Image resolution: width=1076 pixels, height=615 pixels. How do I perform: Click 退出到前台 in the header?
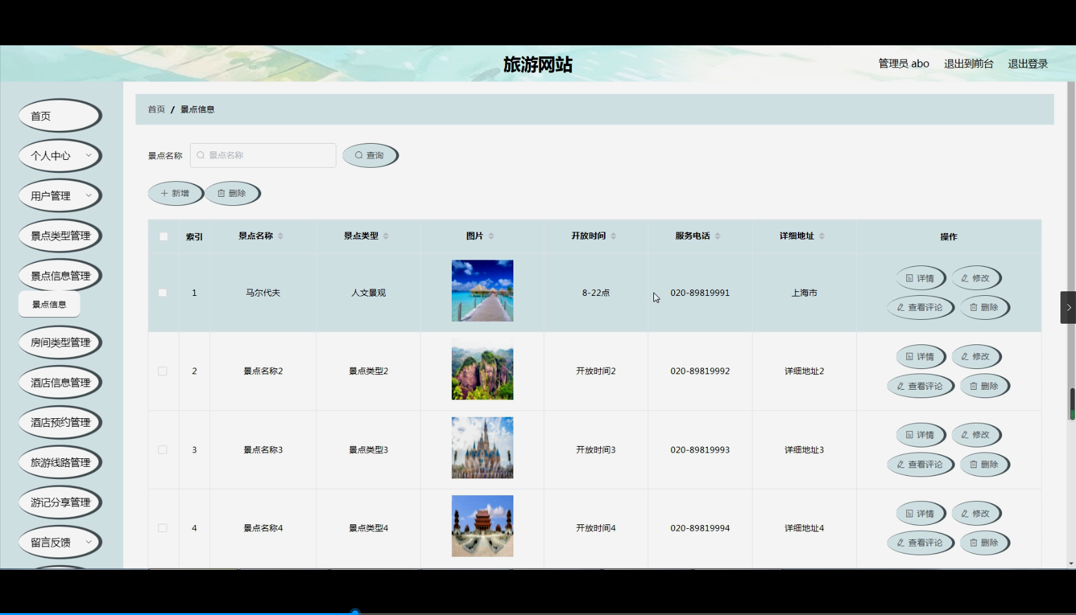point(968,63)
